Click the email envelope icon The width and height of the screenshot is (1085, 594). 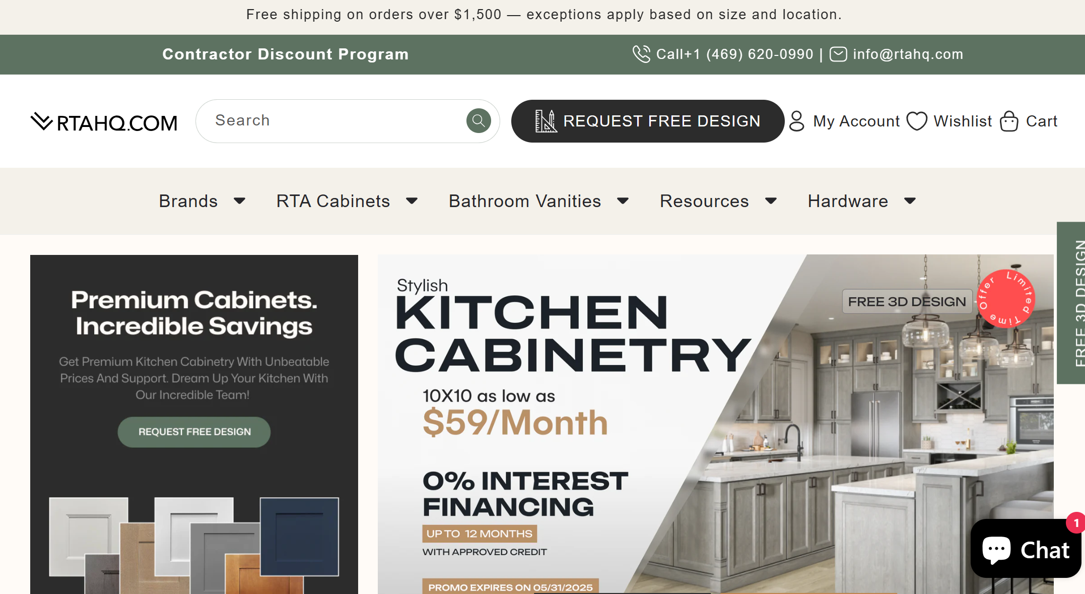click(838, 54)
